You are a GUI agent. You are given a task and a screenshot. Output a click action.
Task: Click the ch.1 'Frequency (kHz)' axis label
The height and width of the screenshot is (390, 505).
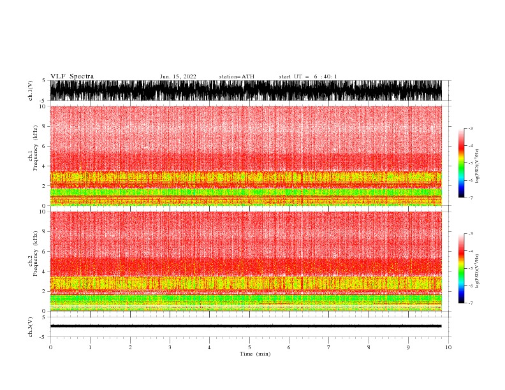35,148
